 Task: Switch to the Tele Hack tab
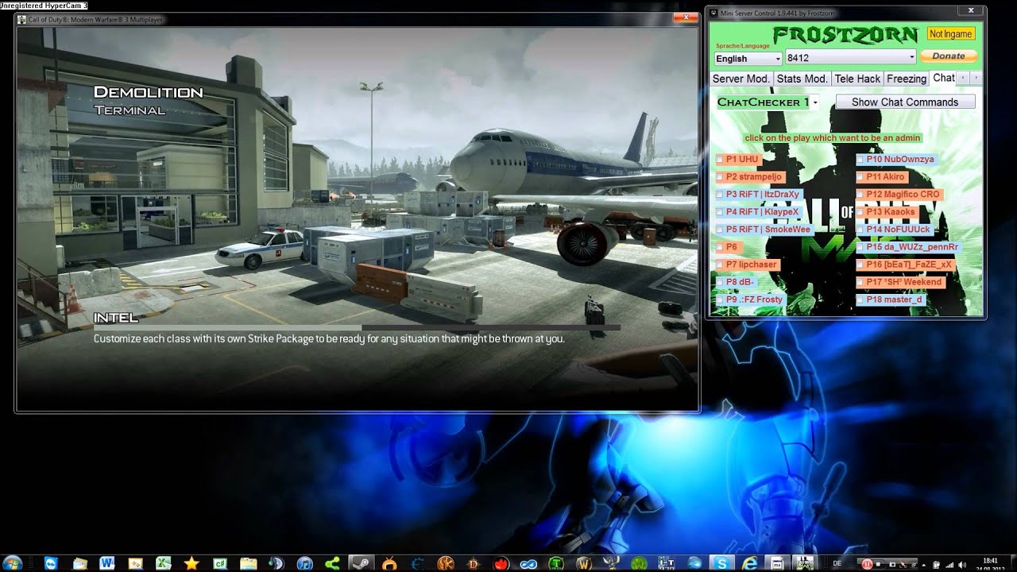click(857, 79)
